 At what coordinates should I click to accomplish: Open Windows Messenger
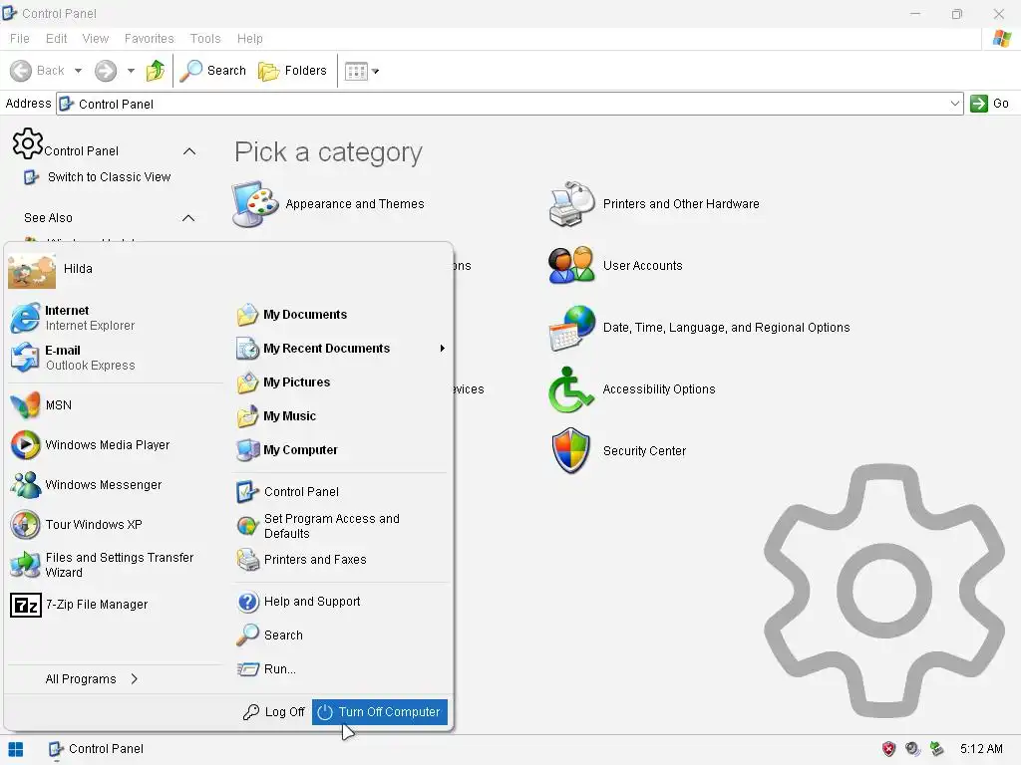[86, 485]
